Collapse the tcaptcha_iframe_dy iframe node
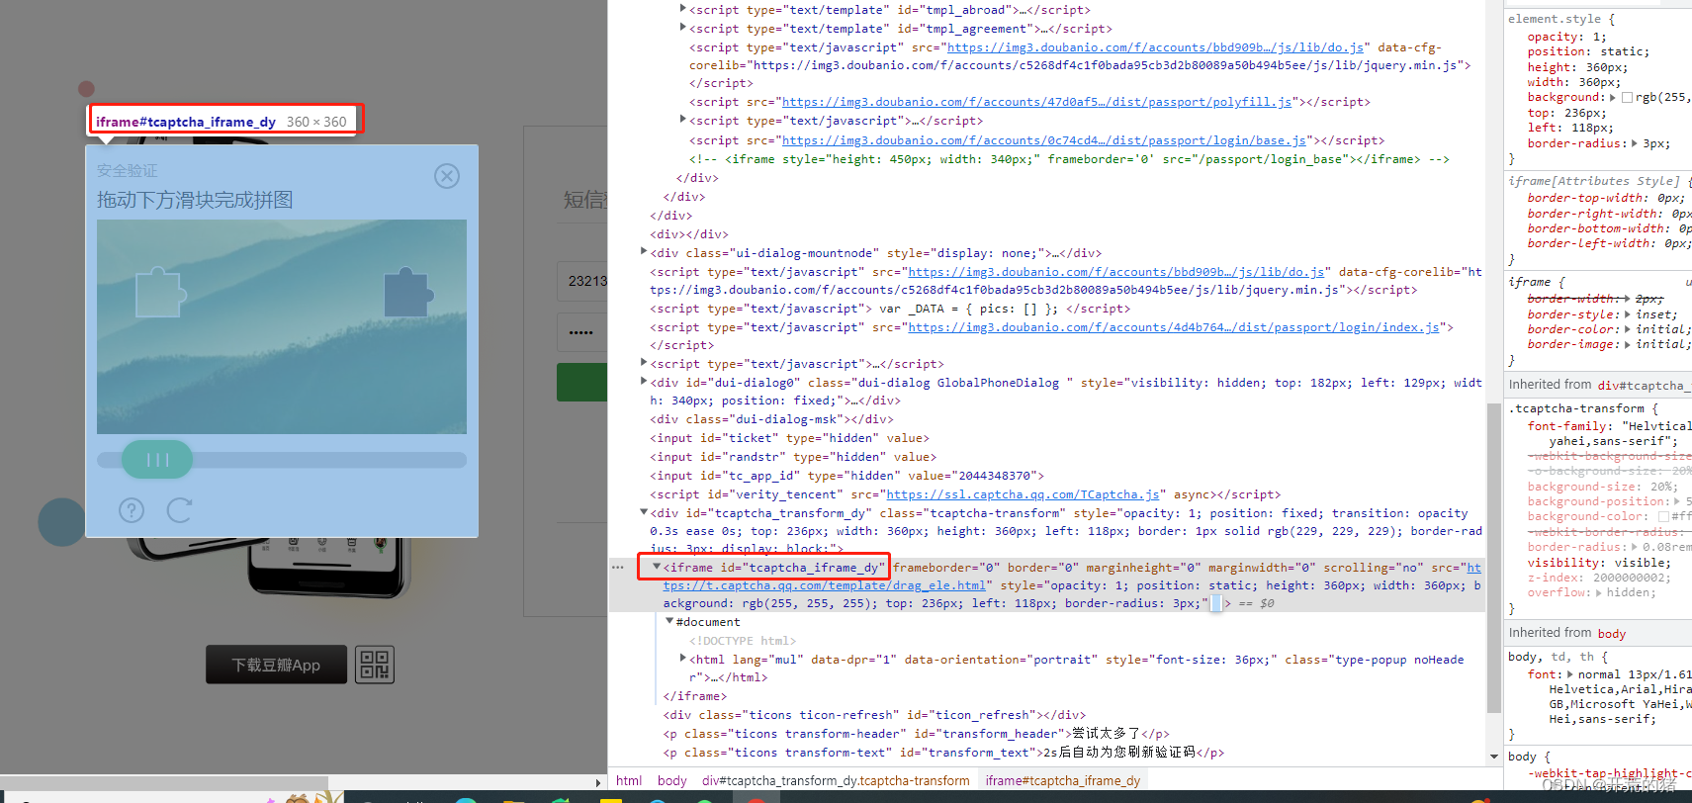The height and width of the screenshot is (803, 1692). click(x=657, y=567)
